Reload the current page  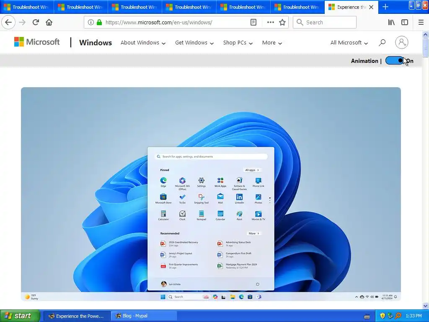pyautogui.click(x=36, y=23)
